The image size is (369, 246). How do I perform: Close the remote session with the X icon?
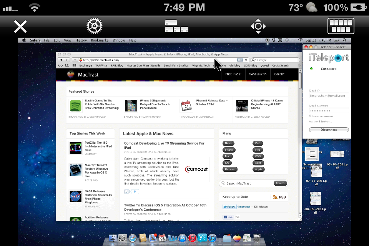pyautogui.click(x=20, y=27)
